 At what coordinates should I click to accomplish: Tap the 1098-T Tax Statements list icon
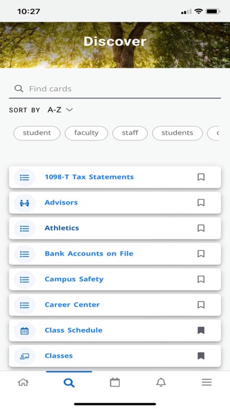tap(25, 177)
